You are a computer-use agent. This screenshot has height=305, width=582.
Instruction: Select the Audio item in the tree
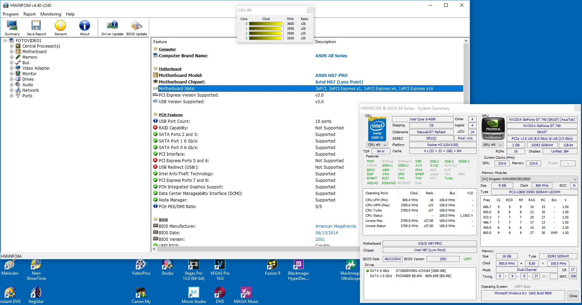click(x=28, y=85)
